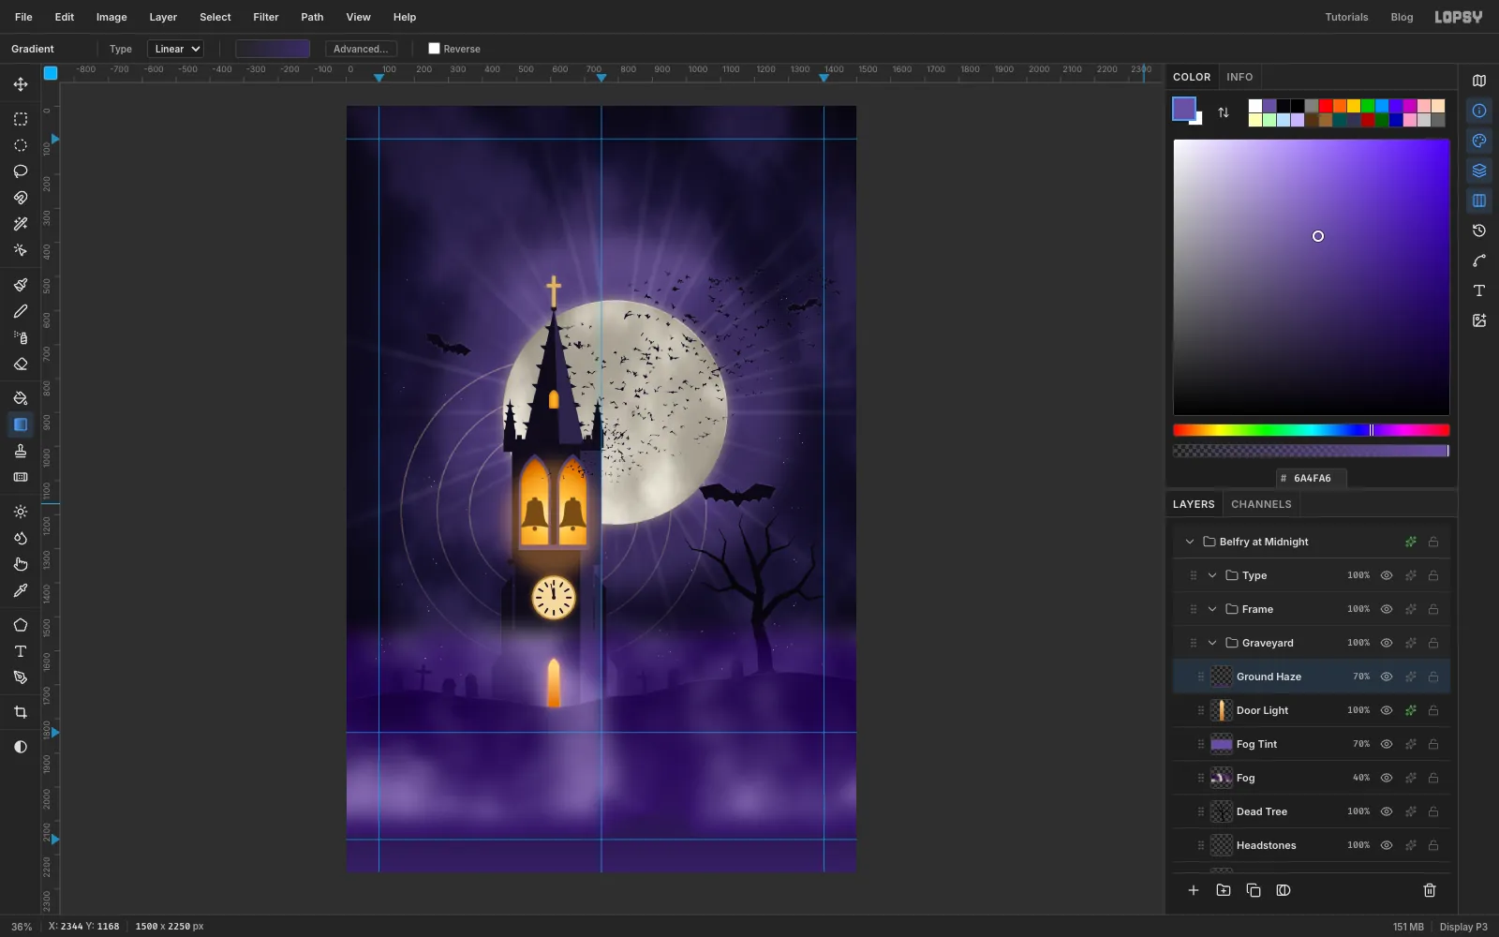This screenshot has width=1499, height=937.
Task: Collapse the Belfry at Midnight group
Action: coord(1189,542)
